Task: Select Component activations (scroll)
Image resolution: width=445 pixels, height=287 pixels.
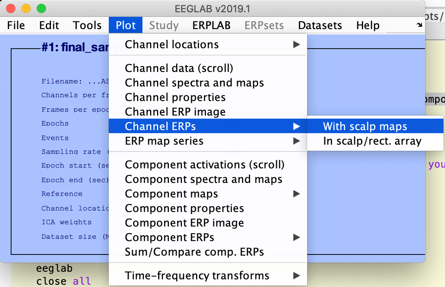Action: click(208, 165)
